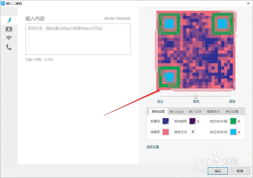Cancel with the 取消 button
The width and height of the screenshot is (253, 178).
[x=240, y=171]
